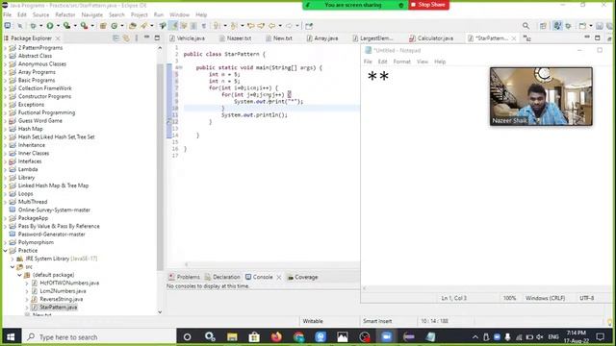The height and width of the screenshot is (346, 616).
Task: Open the Window menu
Action: (179, 14)
